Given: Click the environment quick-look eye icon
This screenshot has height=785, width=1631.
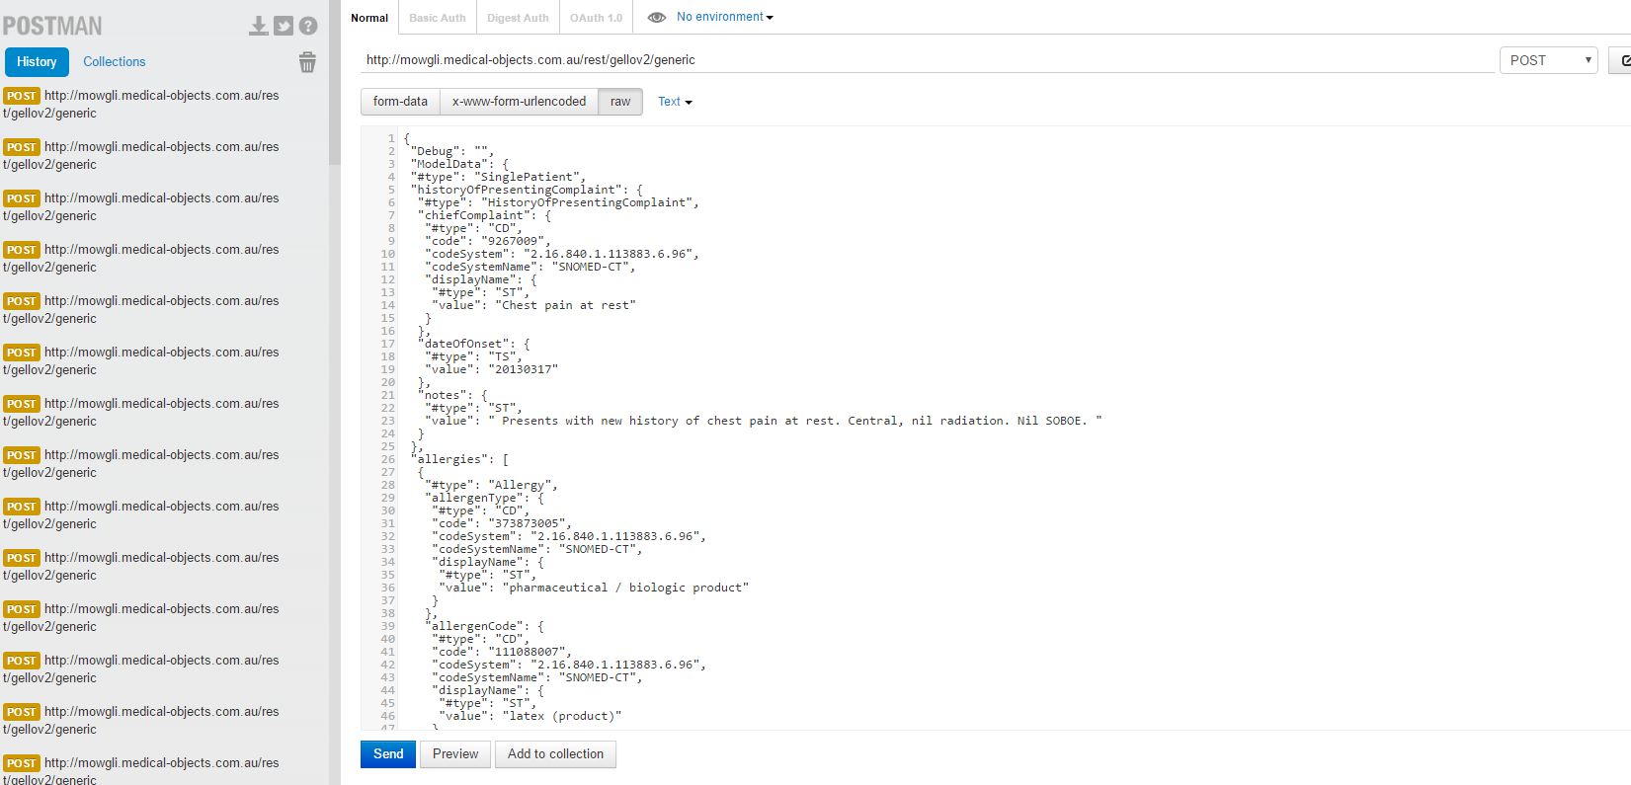Looking at the screenshot, I should coord(656,17).
